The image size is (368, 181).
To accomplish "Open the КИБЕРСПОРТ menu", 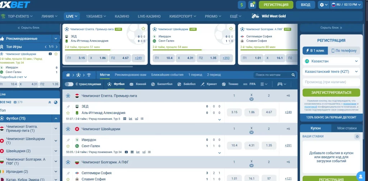I will 183,16.
